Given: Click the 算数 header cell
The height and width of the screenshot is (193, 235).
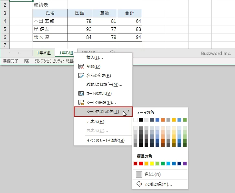Looking at the screenshot, I should pyautogui.click(x=105, y=13).
